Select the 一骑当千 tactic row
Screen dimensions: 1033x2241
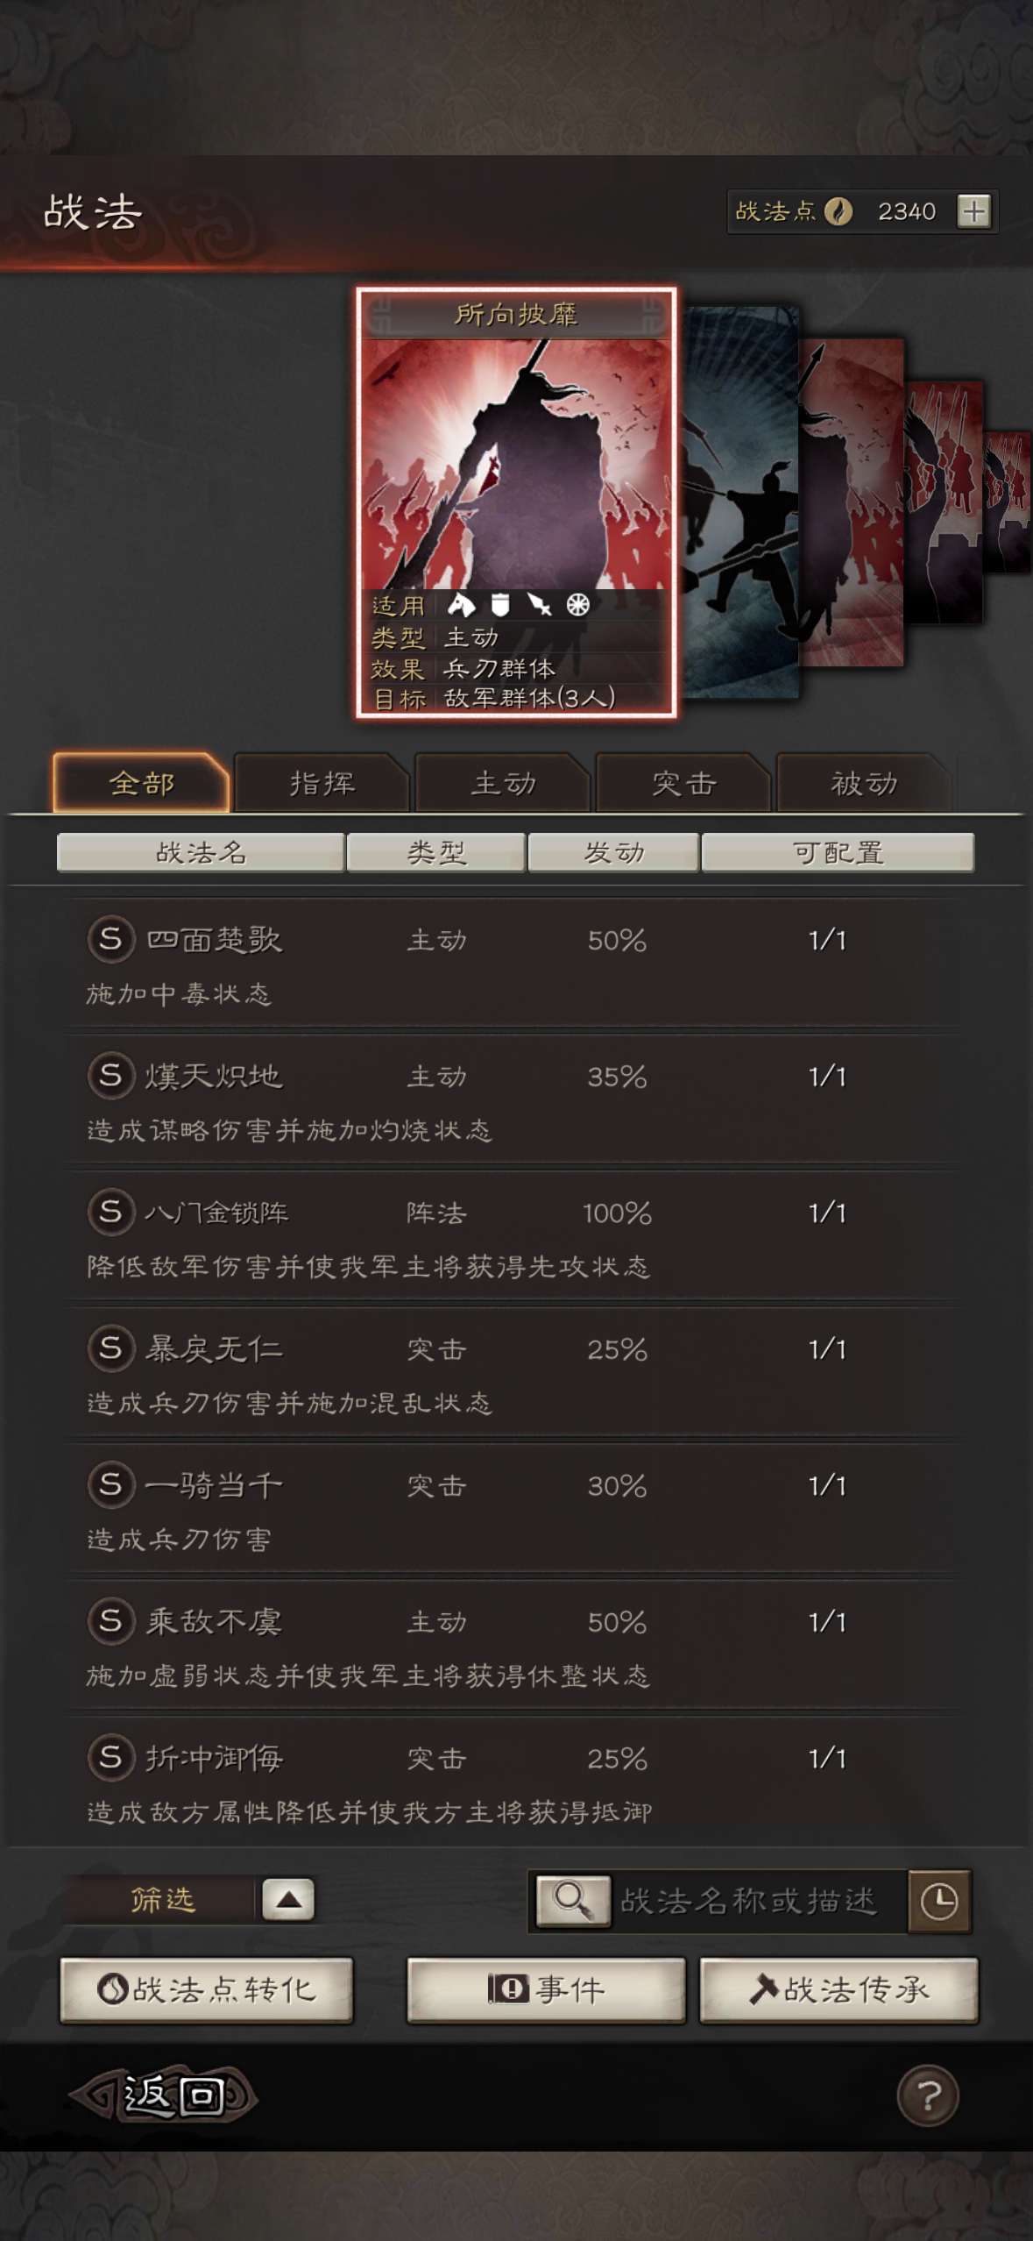pos(517,1510)
